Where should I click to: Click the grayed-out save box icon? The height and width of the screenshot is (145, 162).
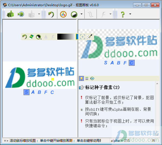(x=31, y=14)
